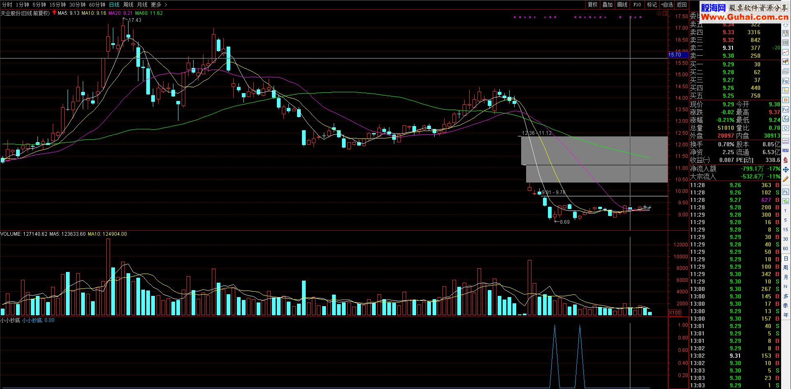Select the 买一 bid row at 9.29
Screen dimensions: 791x389
[x=735, y=64]
